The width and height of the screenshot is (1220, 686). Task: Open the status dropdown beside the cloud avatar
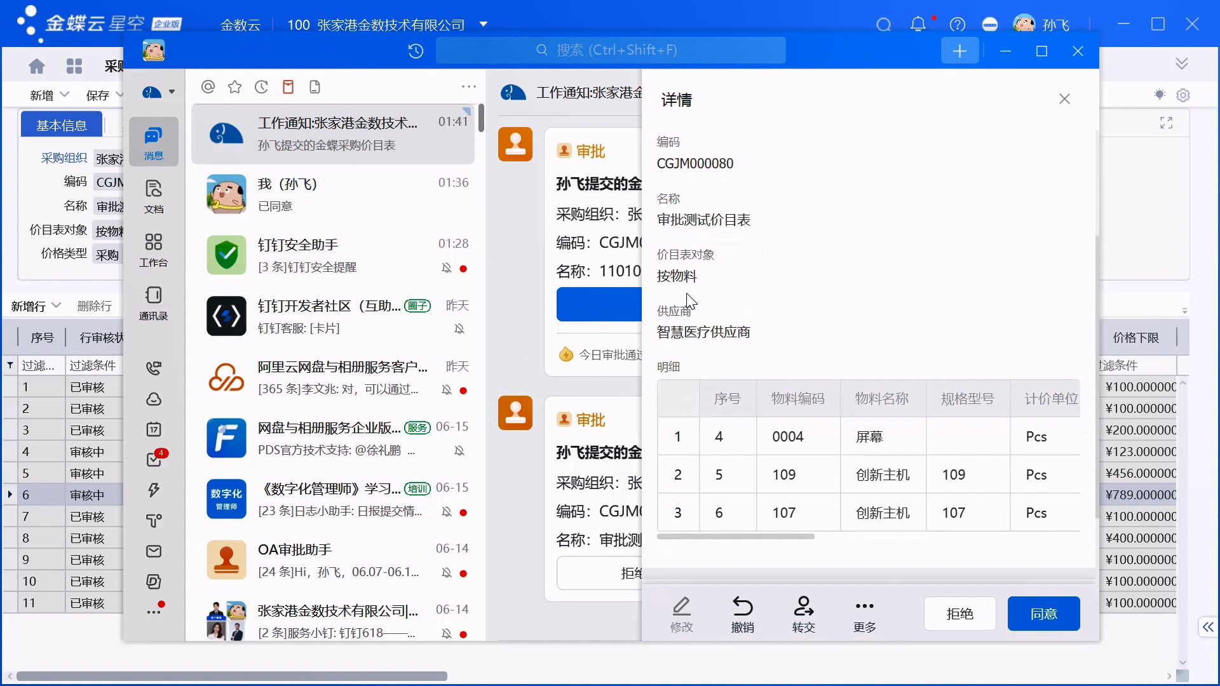[172, 92]
